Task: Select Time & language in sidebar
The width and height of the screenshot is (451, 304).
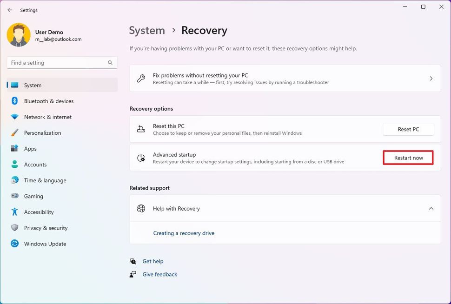Action: [x=45, y=180]
